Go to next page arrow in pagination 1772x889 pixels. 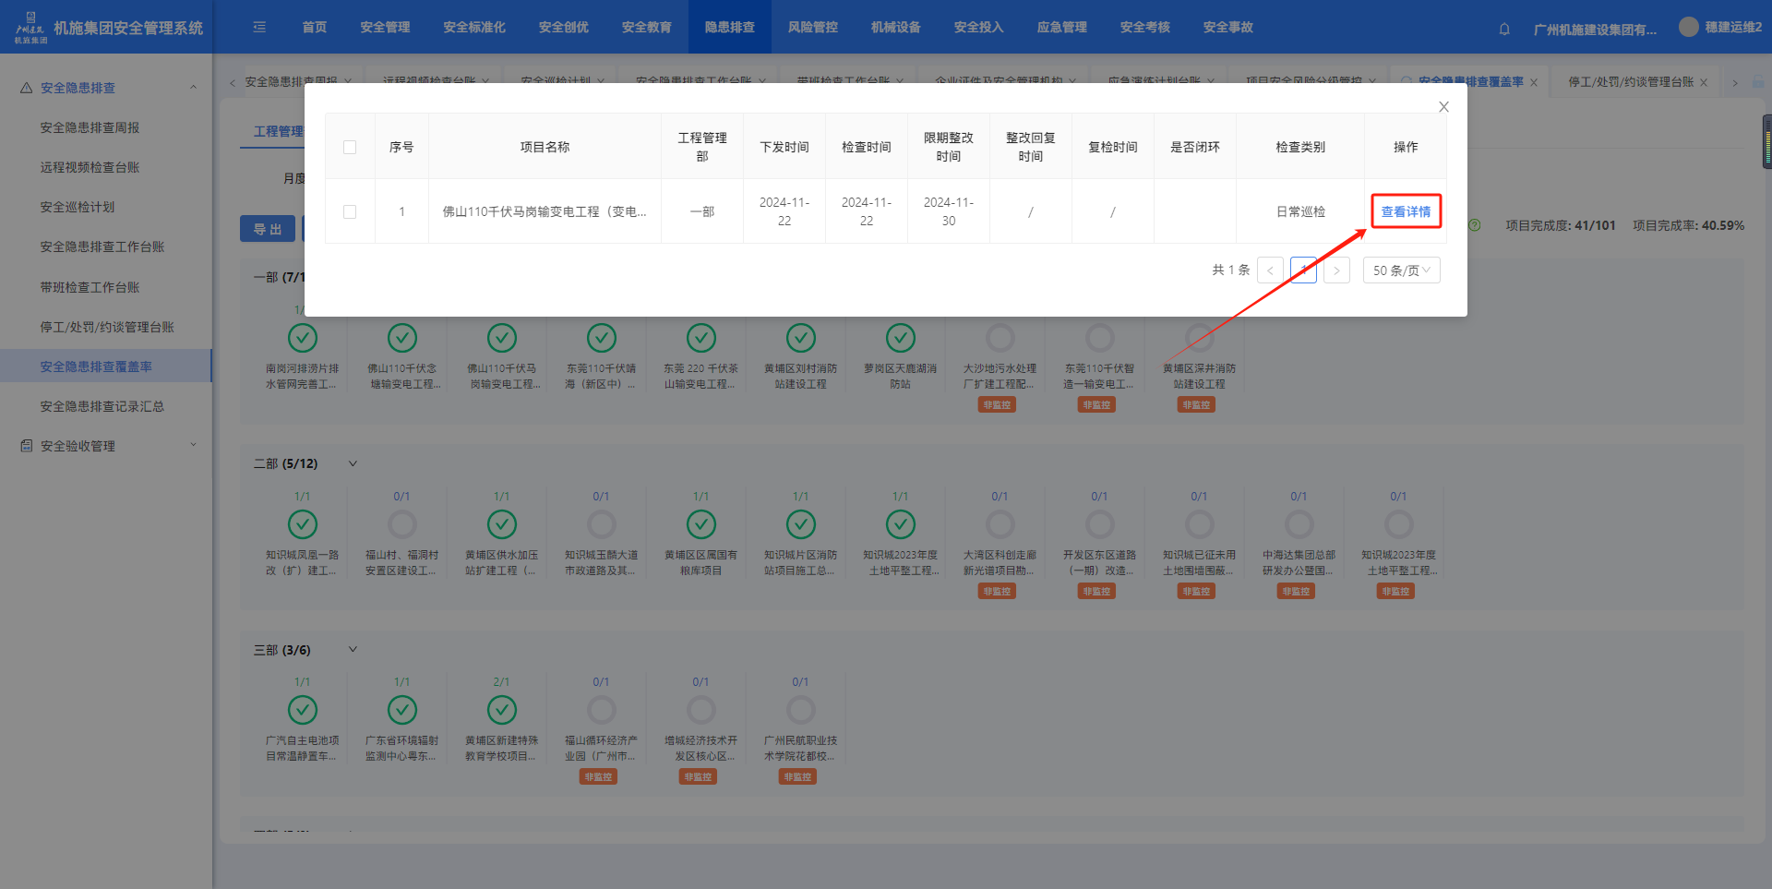[x=1336, y=270]
